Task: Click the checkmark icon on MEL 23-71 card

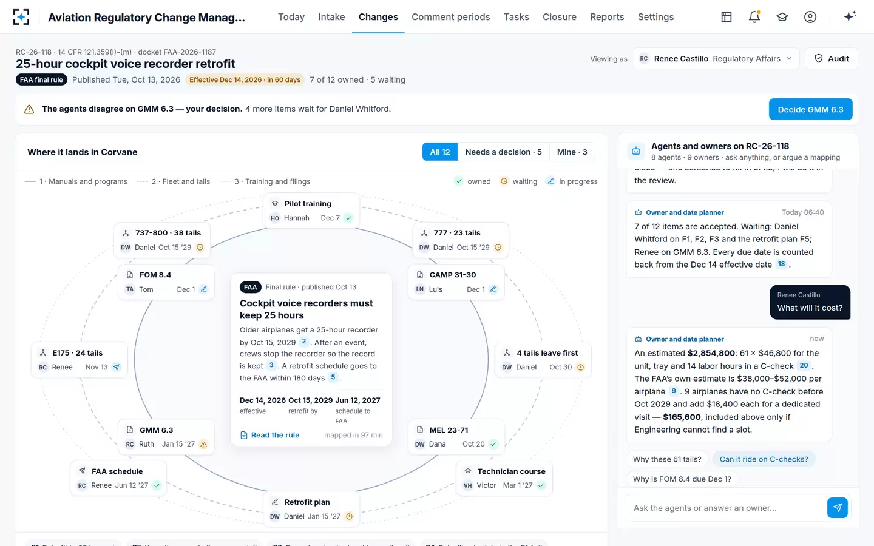Action: pyautogui.click(x=493, y=444)
